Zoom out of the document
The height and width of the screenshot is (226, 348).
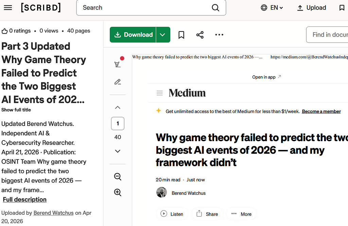(118, 176)
